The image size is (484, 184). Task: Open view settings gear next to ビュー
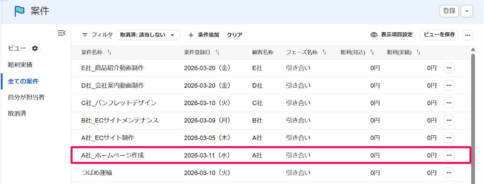pyautogui.click(x=35, y=48)
